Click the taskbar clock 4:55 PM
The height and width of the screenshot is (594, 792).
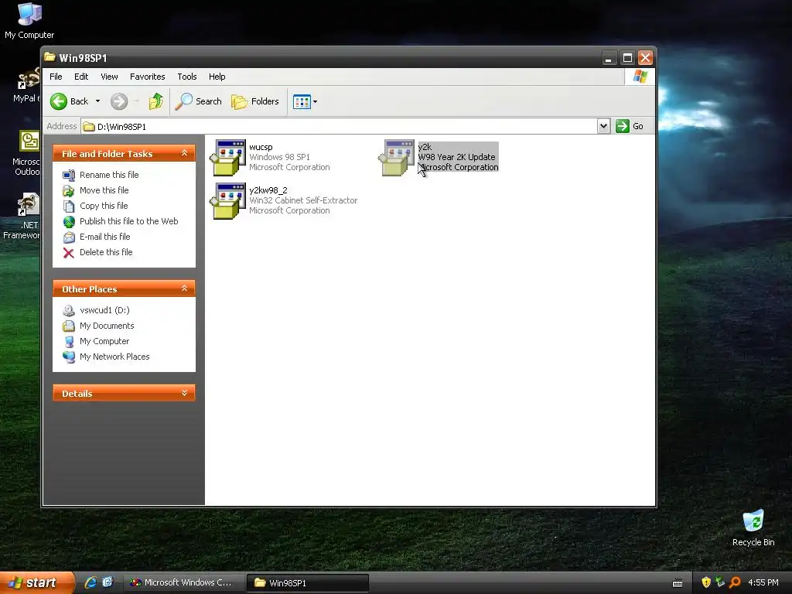763,583
